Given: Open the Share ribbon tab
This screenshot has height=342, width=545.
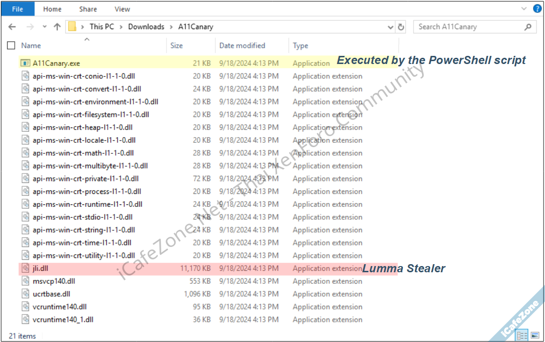Looking at the screenshot, I should (x=88, y=9).
